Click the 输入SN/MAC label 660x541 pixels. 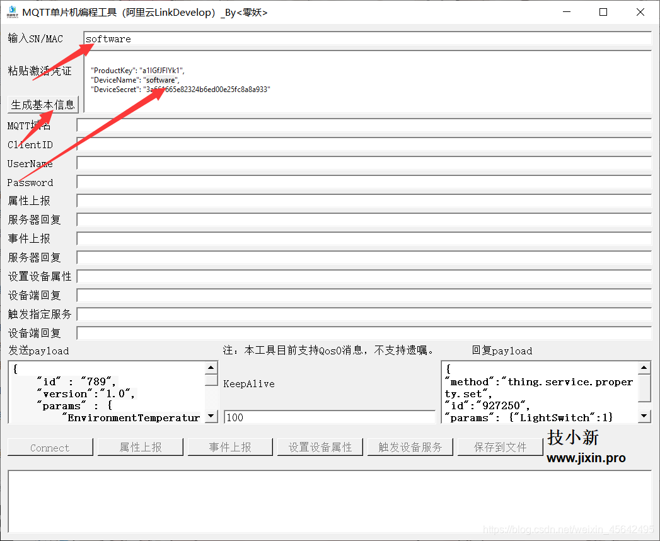coord(35,38)
